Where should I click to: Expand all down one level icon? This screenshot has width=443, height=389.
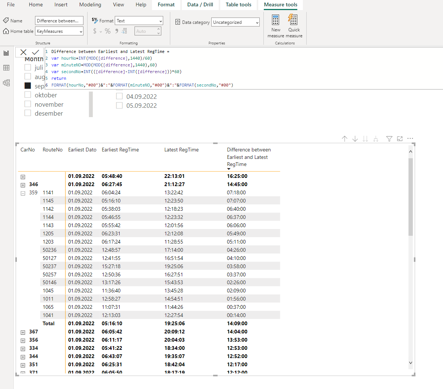pos(376,139)
